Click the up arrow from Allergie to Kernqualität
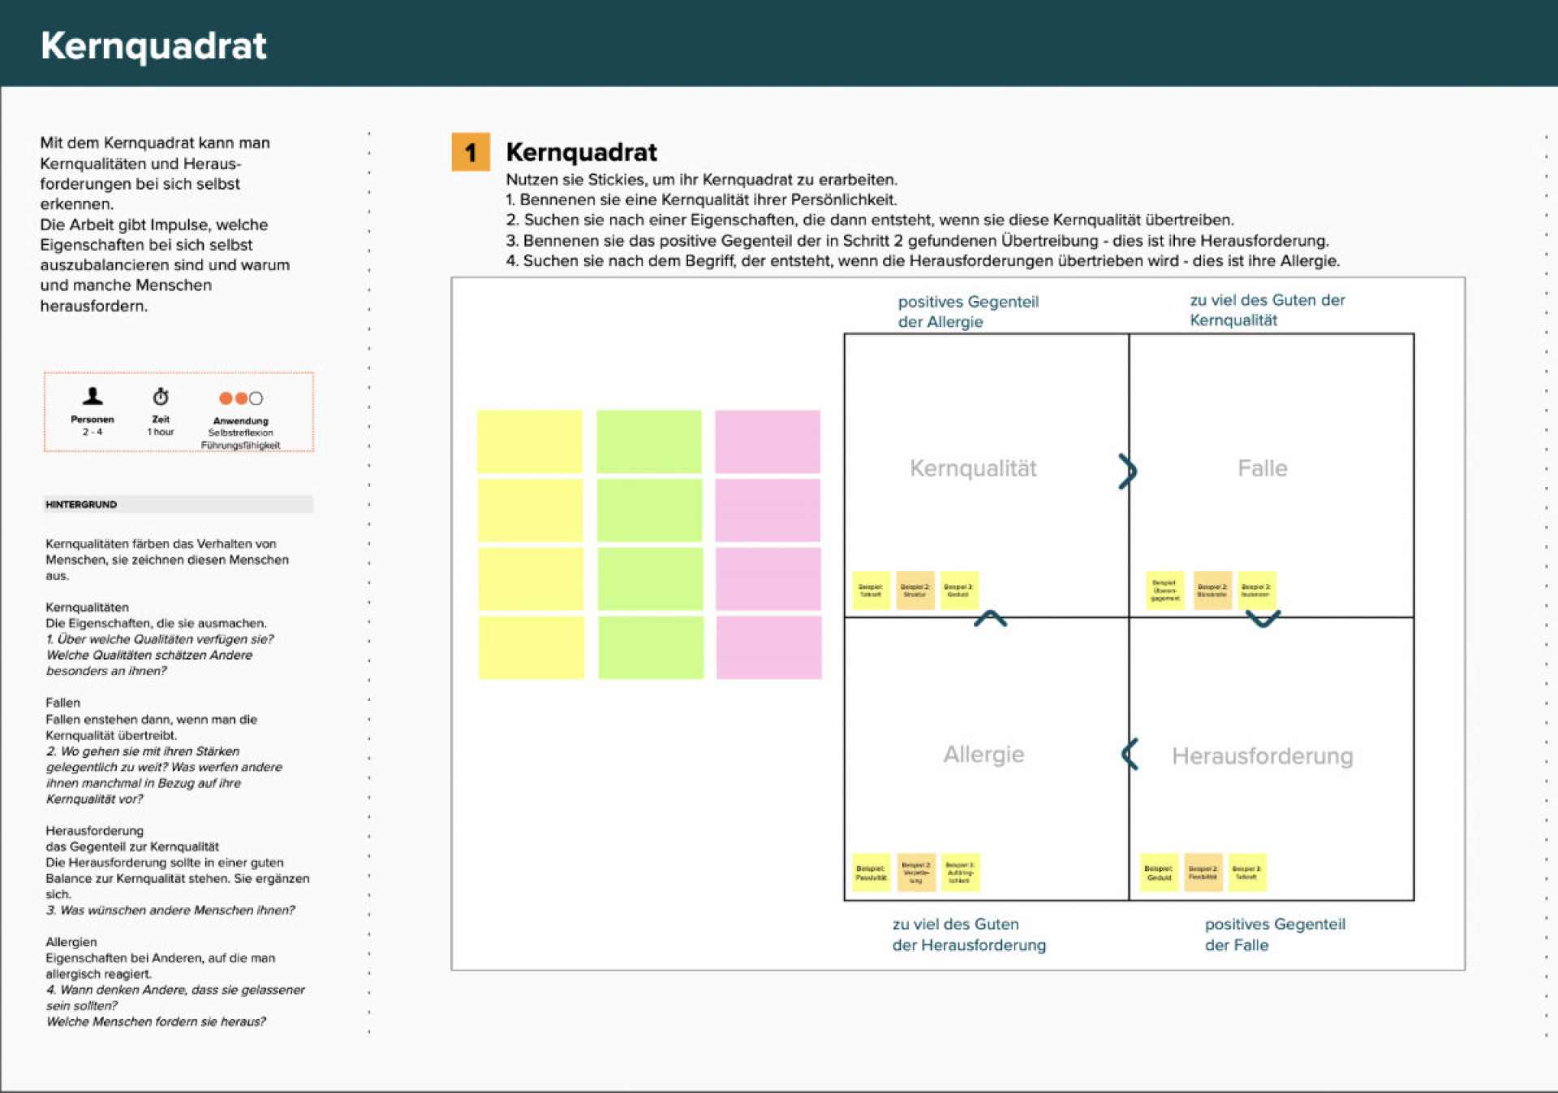This screenshot has width=1558, height=1093. pos(991,618)
